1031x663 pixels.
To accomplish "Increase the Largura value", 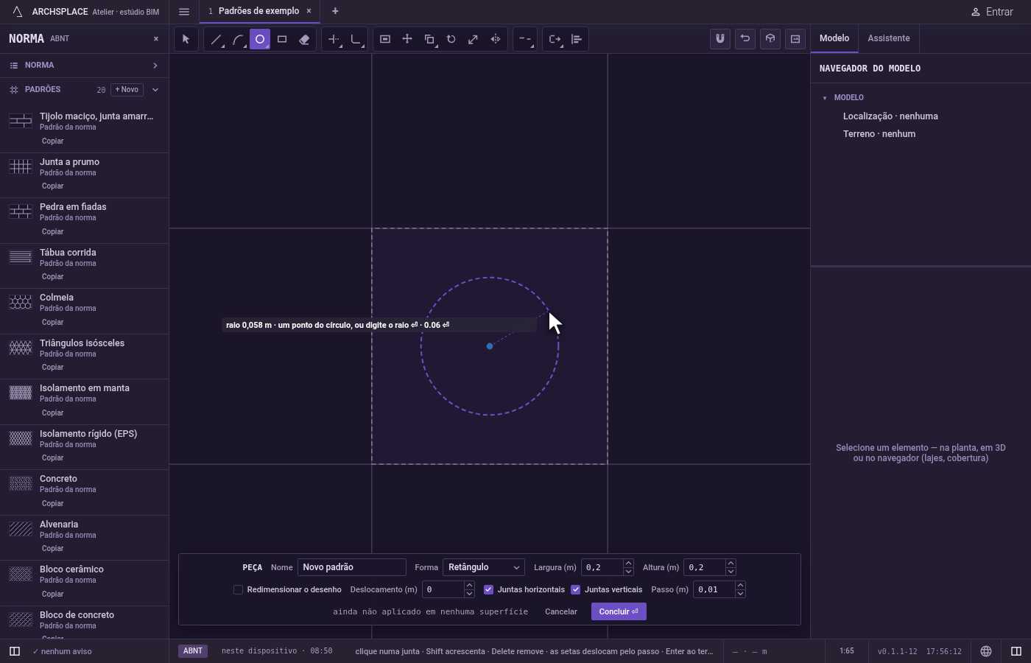I will [628, 564].
